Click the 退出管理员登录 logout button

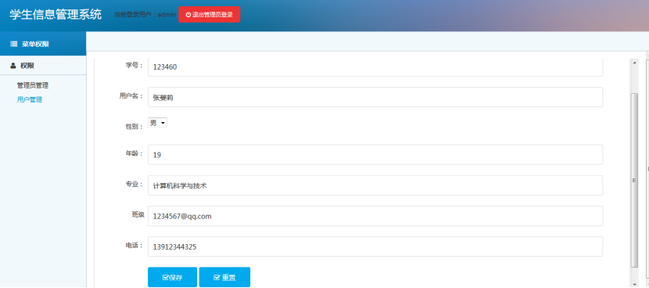(209, 15)
